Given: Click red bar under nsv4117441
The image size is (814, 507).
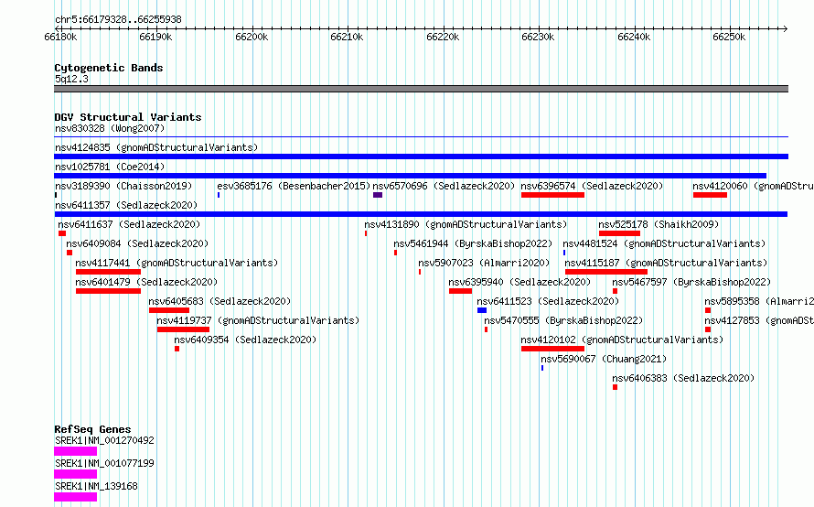Looking at the screenshot, I should 108,272.
